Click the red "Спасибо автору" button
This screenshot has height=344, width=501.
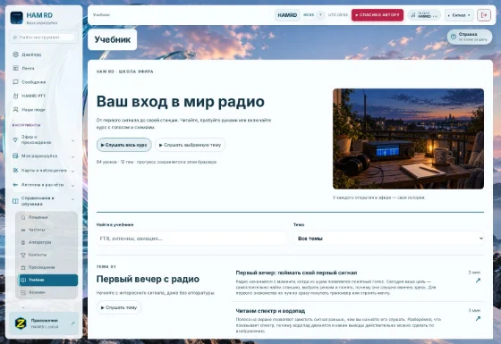378,15
